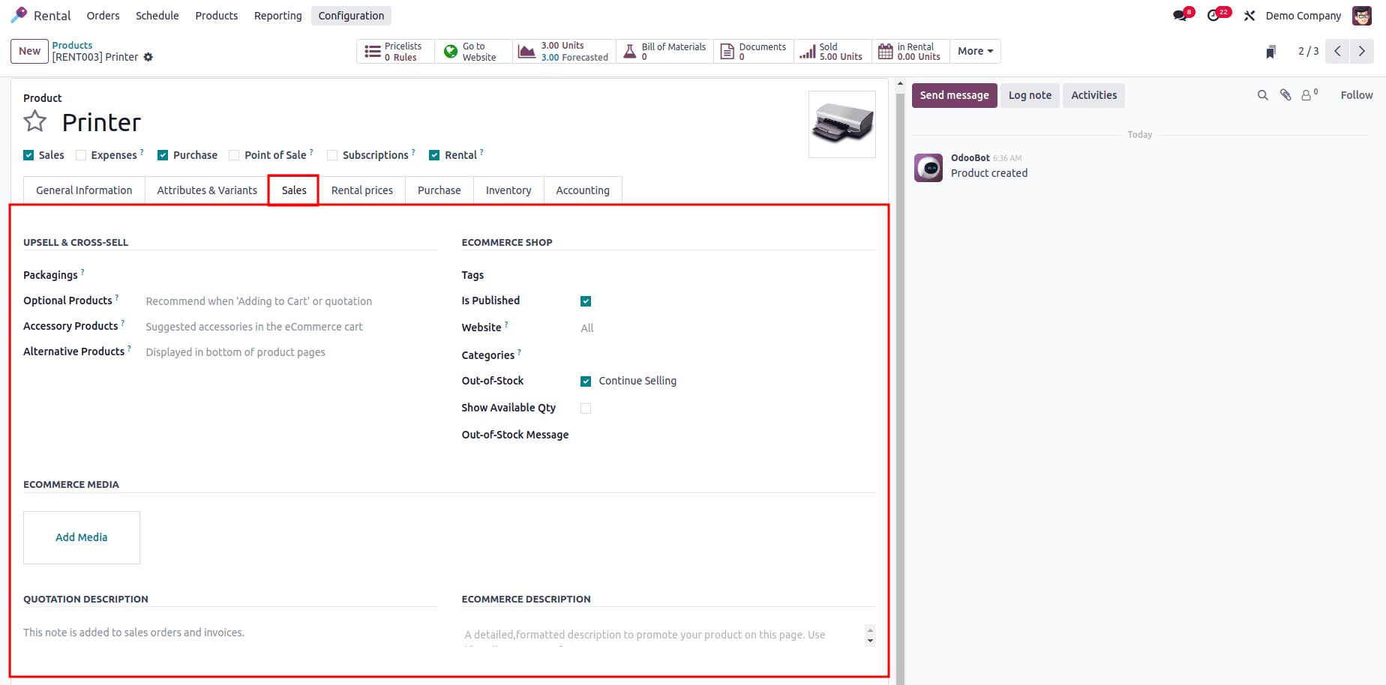The height and width of the screenshot is (685, 1386).
Task: Click the Send message button
Action: tap(954, 95)
